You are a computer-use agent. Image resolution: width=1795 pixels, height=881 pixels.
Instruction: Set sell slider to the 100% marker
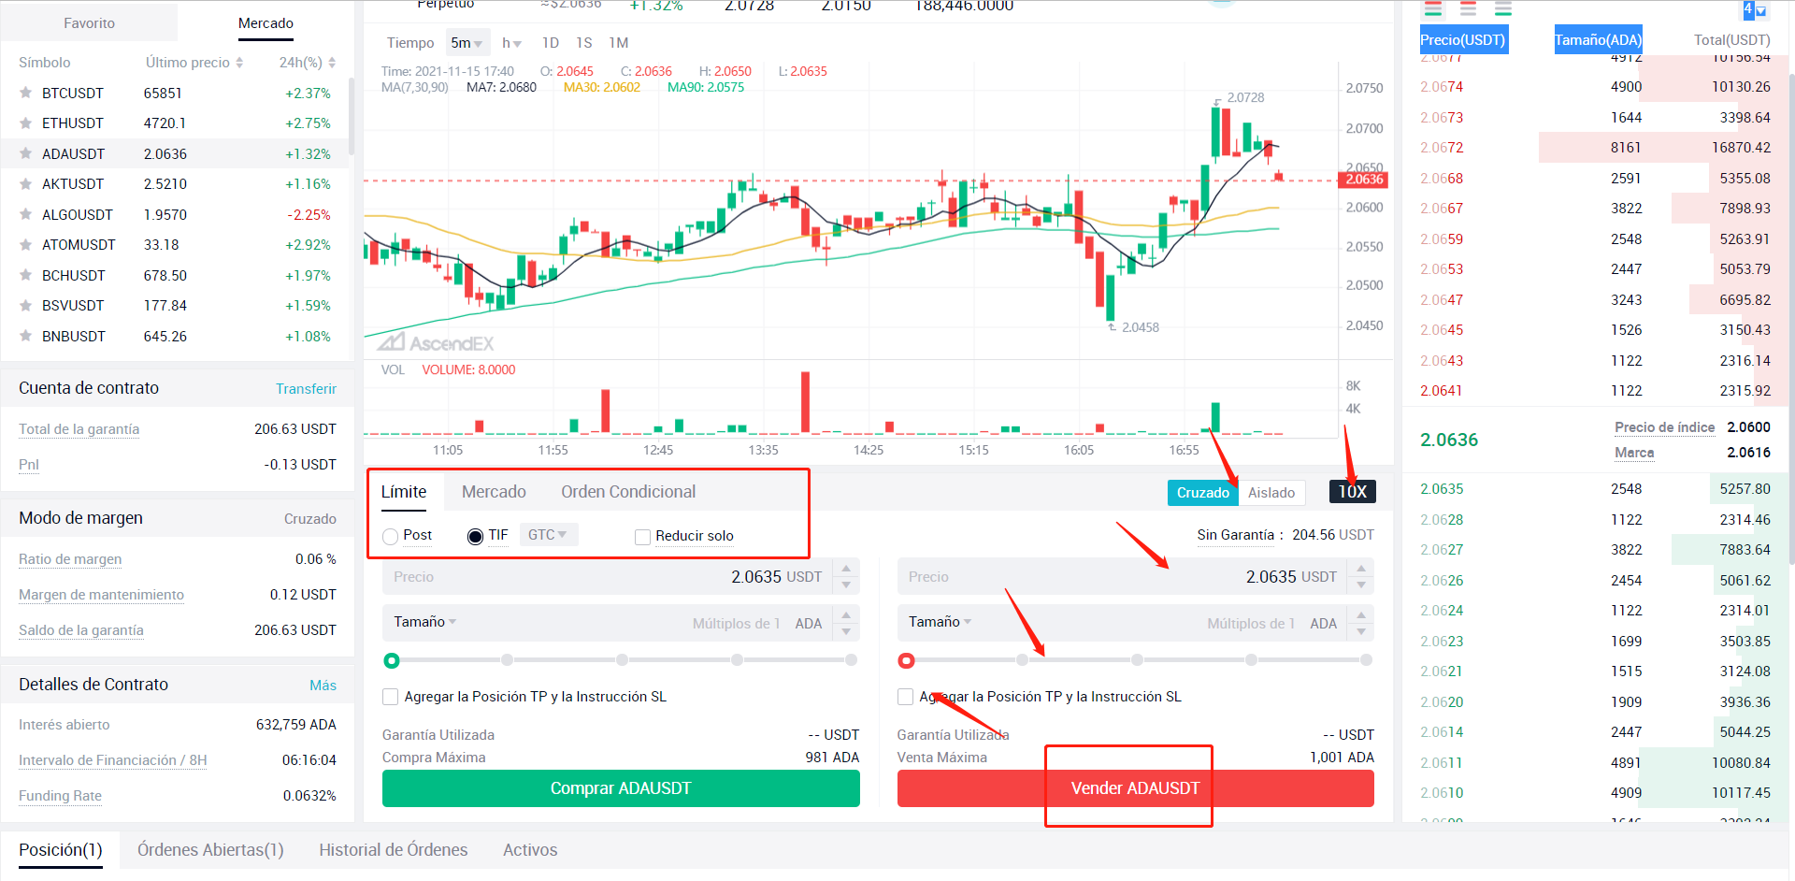(x=1366, y=660)
